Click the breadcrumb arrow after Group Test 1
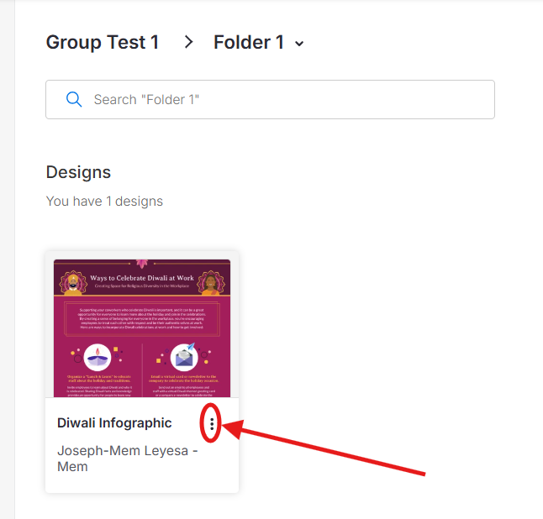The width and height of the screenshot is (543, 519). 189,42
